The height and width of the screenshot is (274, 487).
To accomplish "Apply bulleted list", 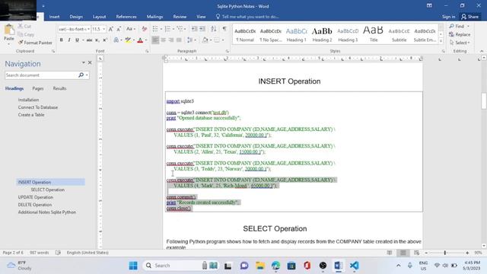I will click(x=155, y=29).
